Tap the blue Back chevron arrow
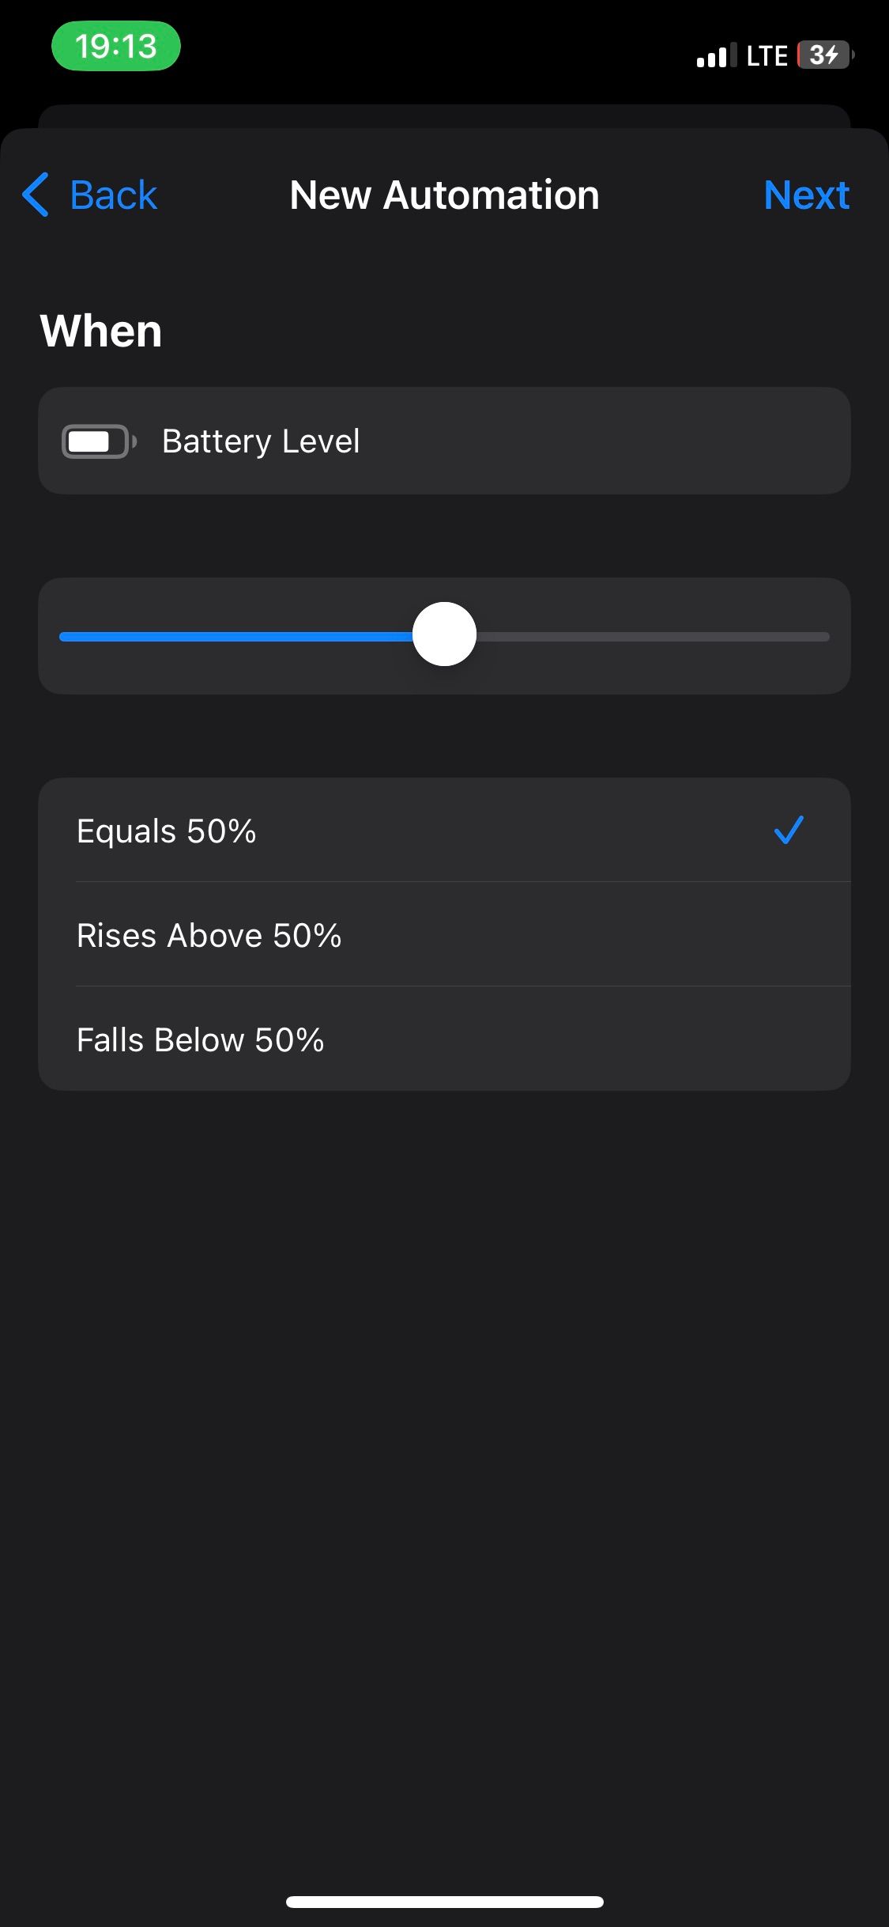The image size is (889, 1927). 36,195
